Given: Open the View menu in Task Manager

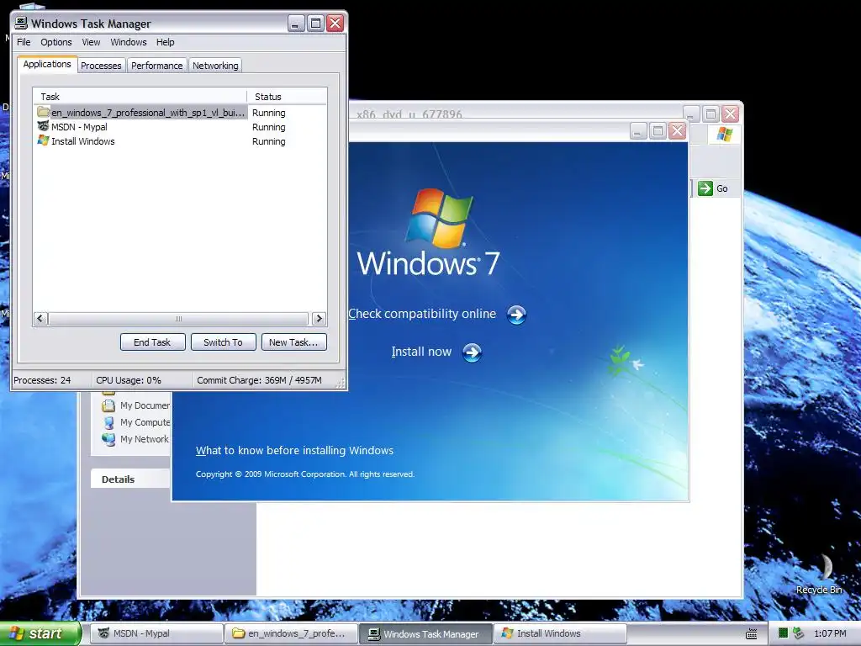Looking at the screenshot, I should pos(91,42).
